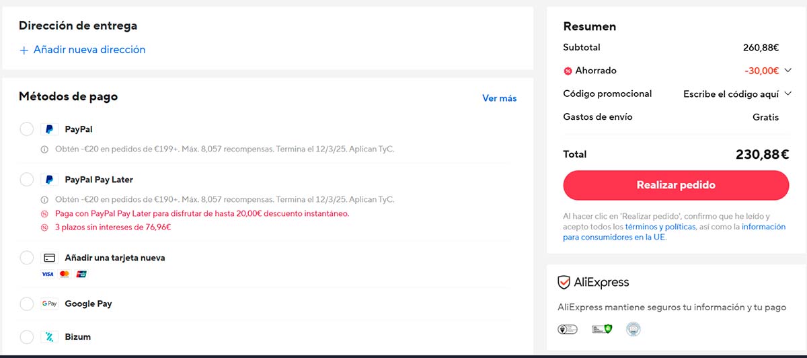Expand the Código promocional chevron
This screenshot has height=358, width=807.
[x=788, y=94]
